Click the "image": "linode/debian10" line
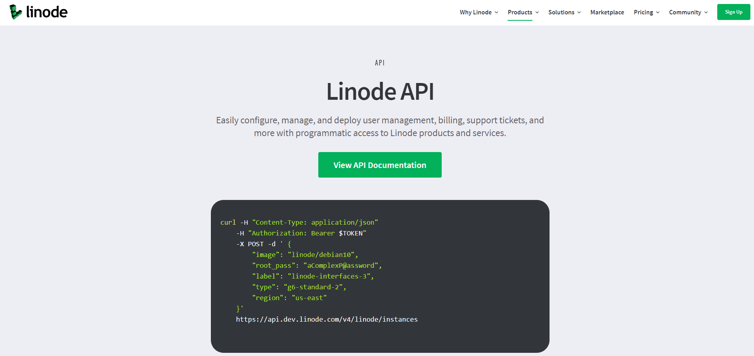The width and height of the screenshot is (754, 356). point(305,255)
